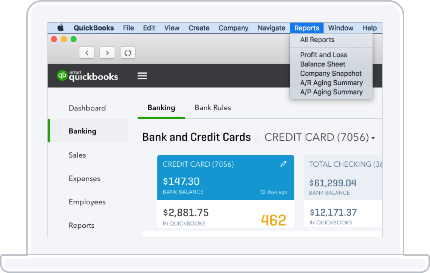The width and height of the screenshot is (430, 273).
Task: Select Banking in the left sidebar
Action: (x=82, y=131)
